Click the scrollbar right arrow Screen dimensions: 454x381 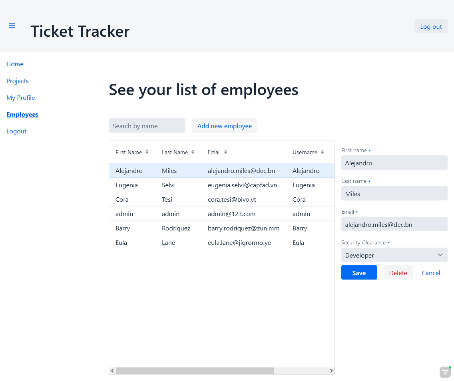click(331, 371)
